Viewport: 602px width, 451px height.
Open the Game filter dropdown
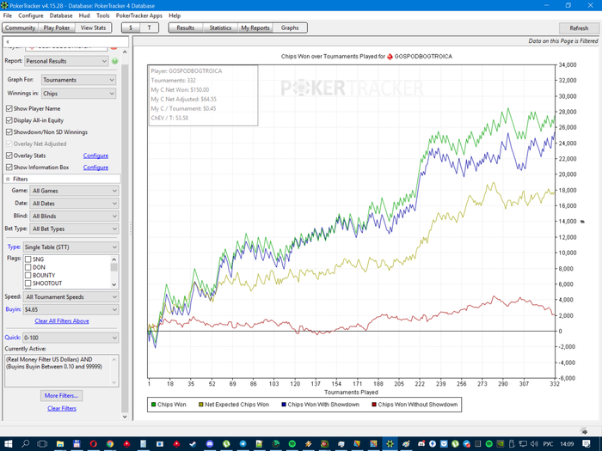(x=74, y=191)
